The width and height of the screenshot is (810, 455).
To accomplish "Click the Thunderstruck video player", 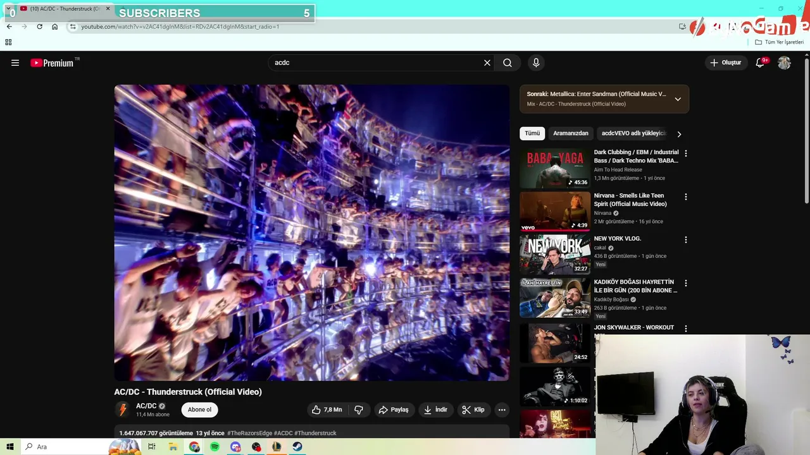I will (x=311, y=233).
